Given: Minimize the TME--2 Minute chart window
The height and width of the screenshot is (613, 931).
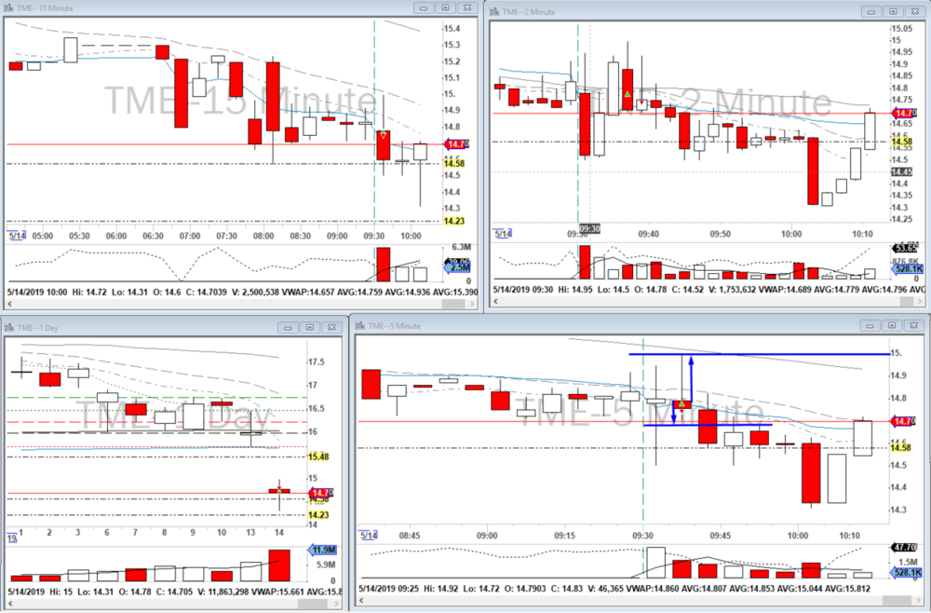Looking at the screenshot, I should click(x=869, y=11).
